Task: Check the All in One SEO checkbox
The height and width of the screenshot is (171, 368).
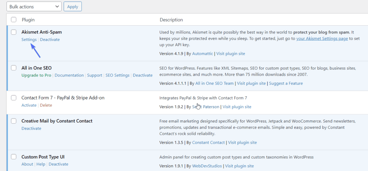Action: (14, 68)
